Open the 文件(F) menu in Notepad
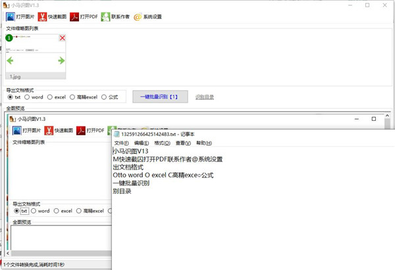395x270 pixels. pyautogui.click(x=121, y=143)
